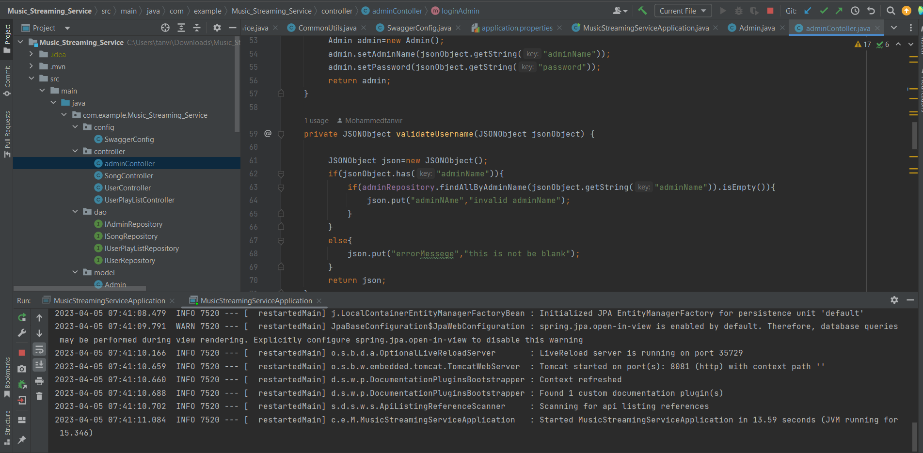This screenshot has width=923, height=453.
Task: Collapse the src folder in the Project tree
Action: click(x=32, y=78)
